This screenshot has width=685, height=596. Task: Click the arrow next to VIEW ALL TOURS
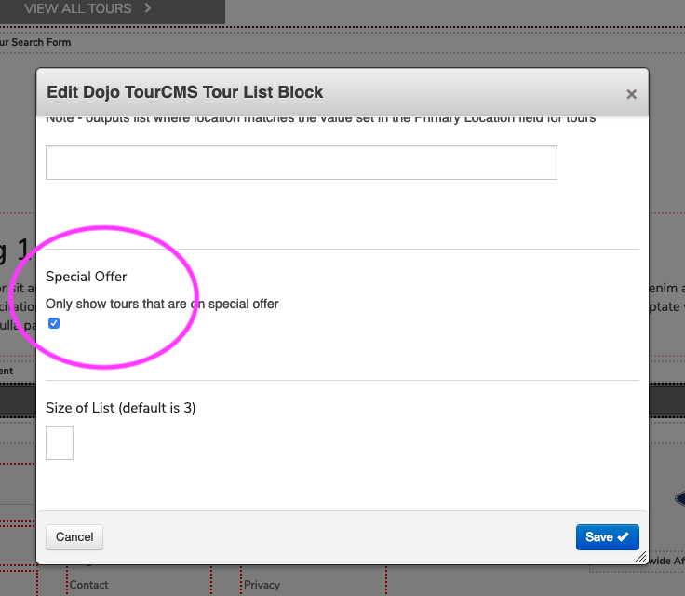(148, 8)
